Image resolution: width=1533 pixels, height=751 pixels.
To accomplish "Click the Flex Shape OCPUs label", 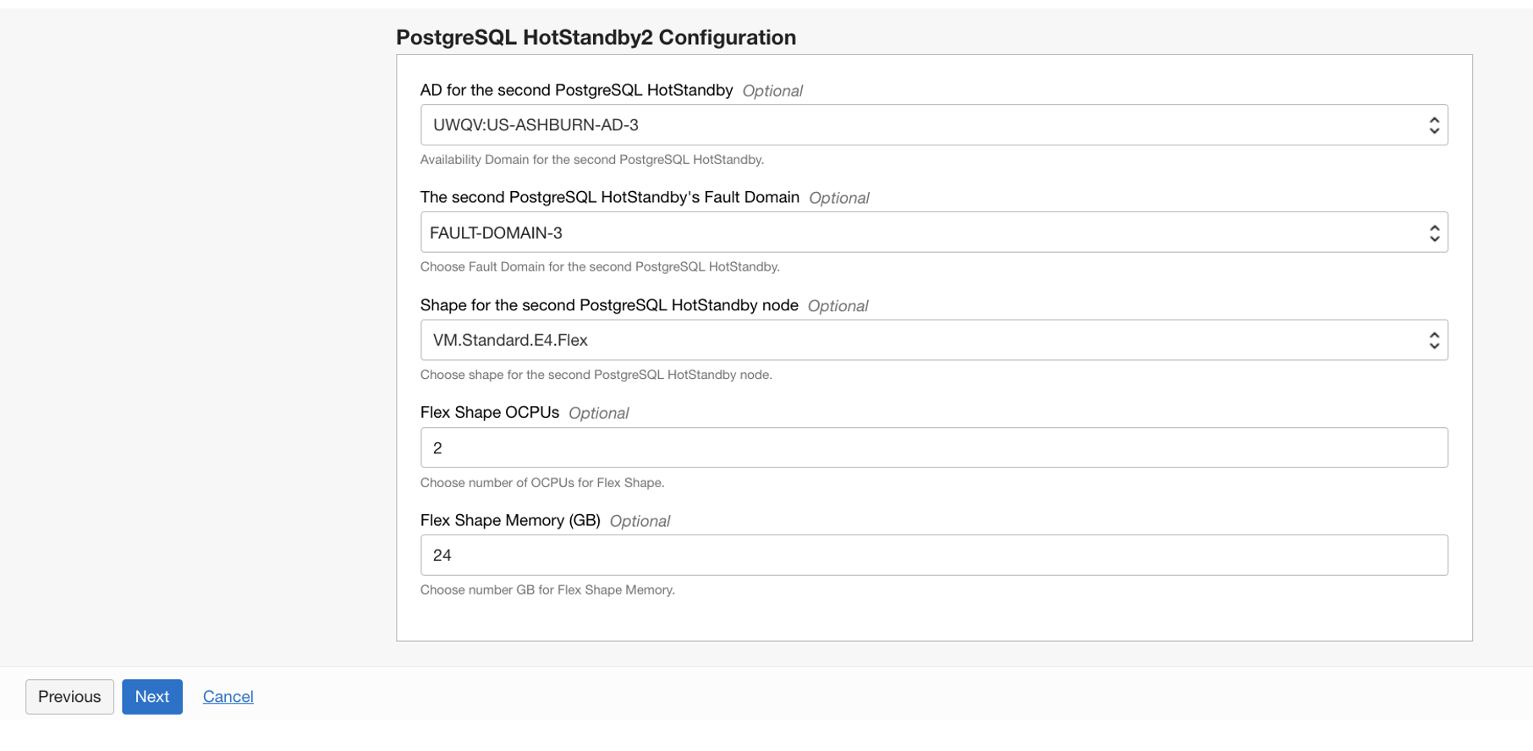I will tap(489, 412).
